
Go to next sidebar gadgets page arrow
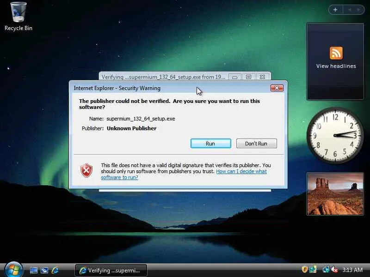359,10
